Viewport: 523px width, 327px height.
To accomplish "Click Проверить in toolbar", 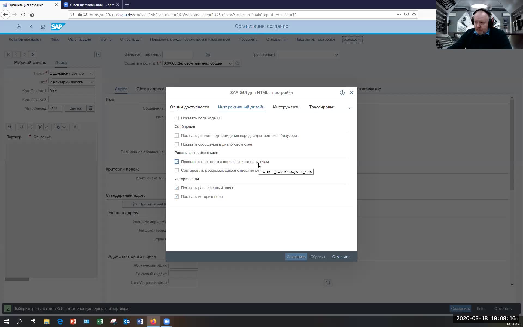I will pyautogui.click(x=248, y=39).
